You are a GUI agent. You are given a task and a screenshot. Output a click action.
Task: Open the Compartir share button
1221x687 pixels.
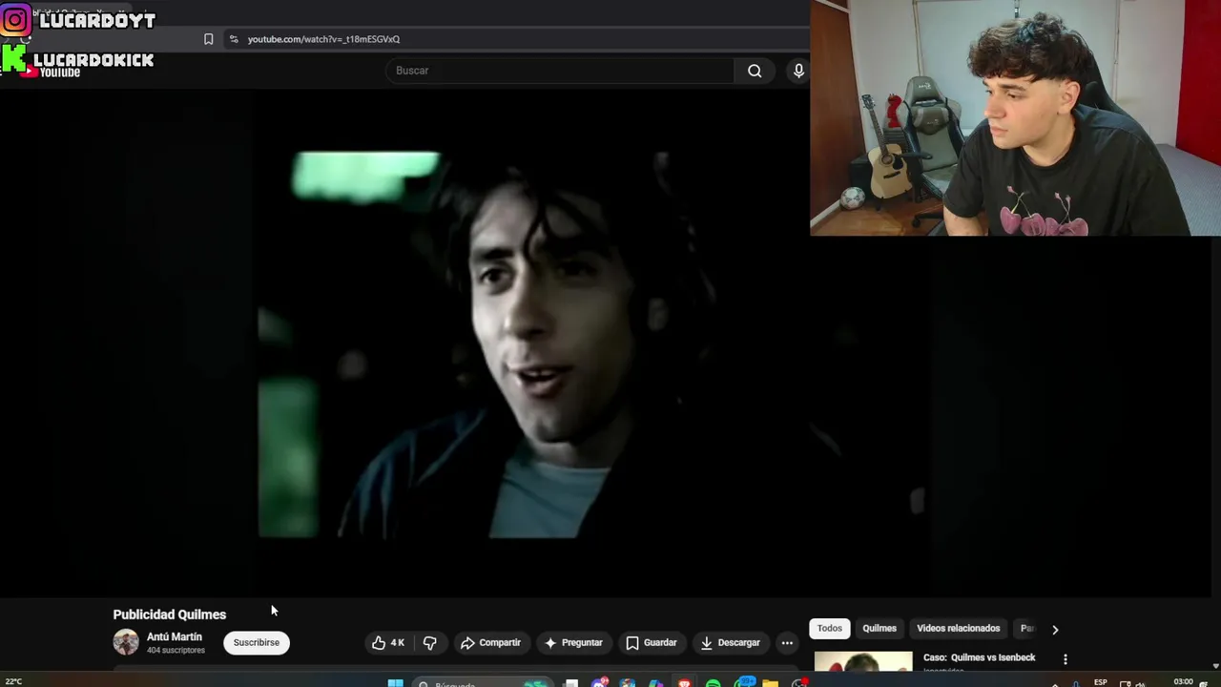point(490,643)
